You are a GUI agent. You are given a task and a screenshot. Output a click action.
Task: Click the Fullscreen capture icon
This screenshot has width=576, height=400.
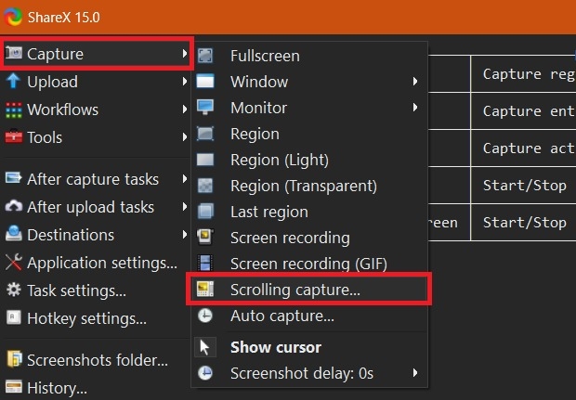point(205,56)
